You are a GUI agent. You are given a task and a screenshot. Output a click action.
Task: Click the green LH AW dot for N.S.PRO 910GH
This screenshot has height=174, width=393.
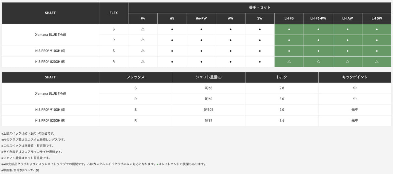347,51
